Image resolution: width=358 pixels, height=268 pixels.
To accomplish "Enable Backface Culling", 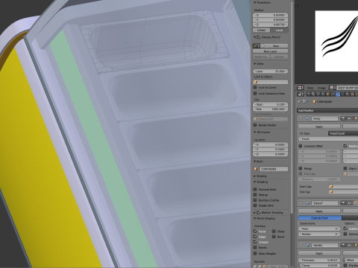I will [255, 200].
